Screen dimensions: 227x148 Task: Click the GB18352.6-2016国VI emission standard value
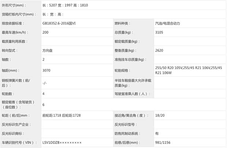pos(60,23)
